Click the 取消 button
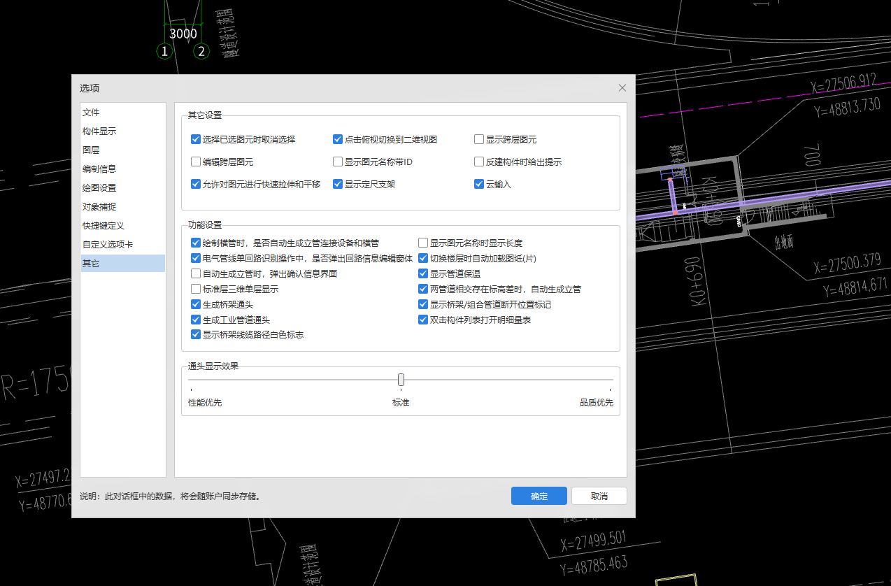 tap(599, 496)
